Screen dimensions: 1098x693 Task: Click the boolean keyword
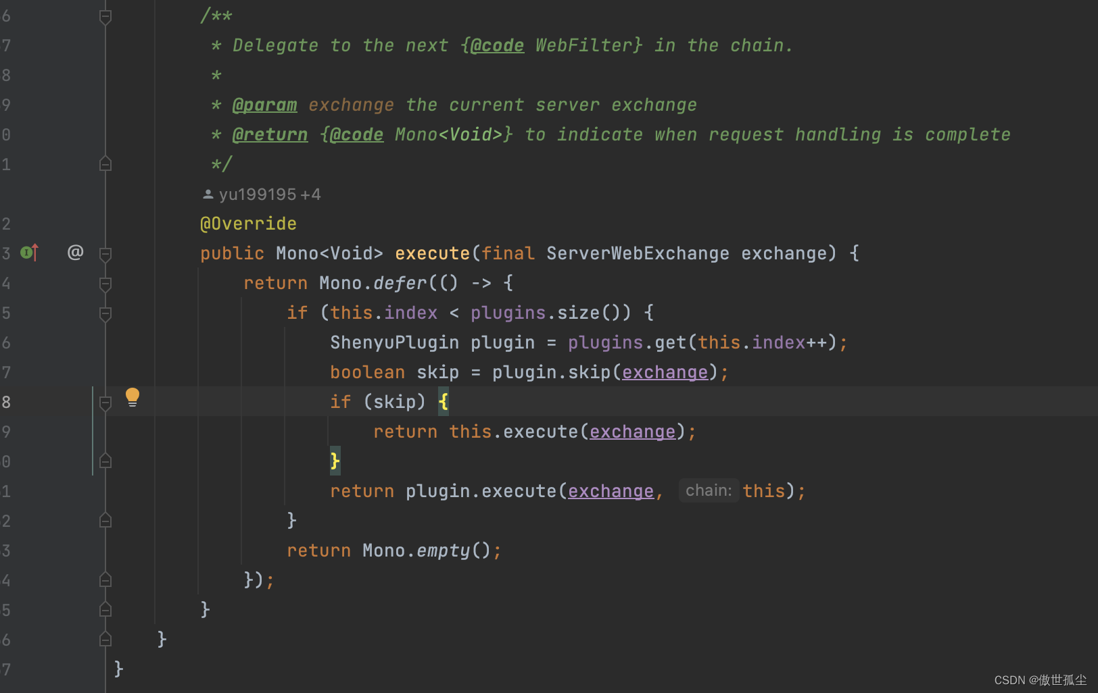point(367,372)
